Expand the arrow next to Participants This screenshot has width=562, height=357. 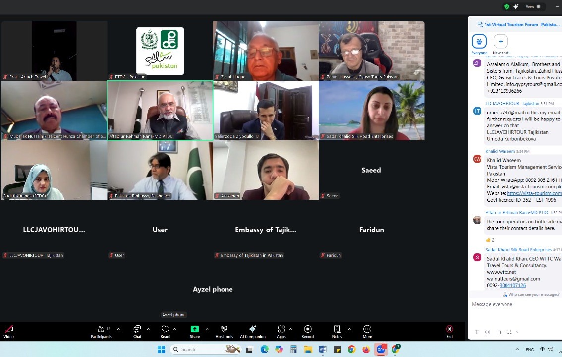click(x=118, y=329)
